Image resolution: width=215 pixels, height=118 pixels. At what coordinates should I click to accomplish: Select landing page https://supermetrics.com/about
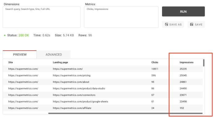coord(71,82)
